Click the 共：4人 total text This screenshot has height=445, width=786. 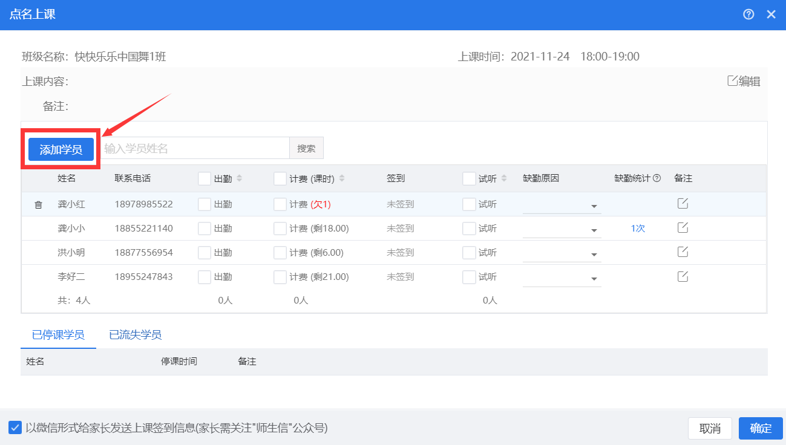coord(74,300)
